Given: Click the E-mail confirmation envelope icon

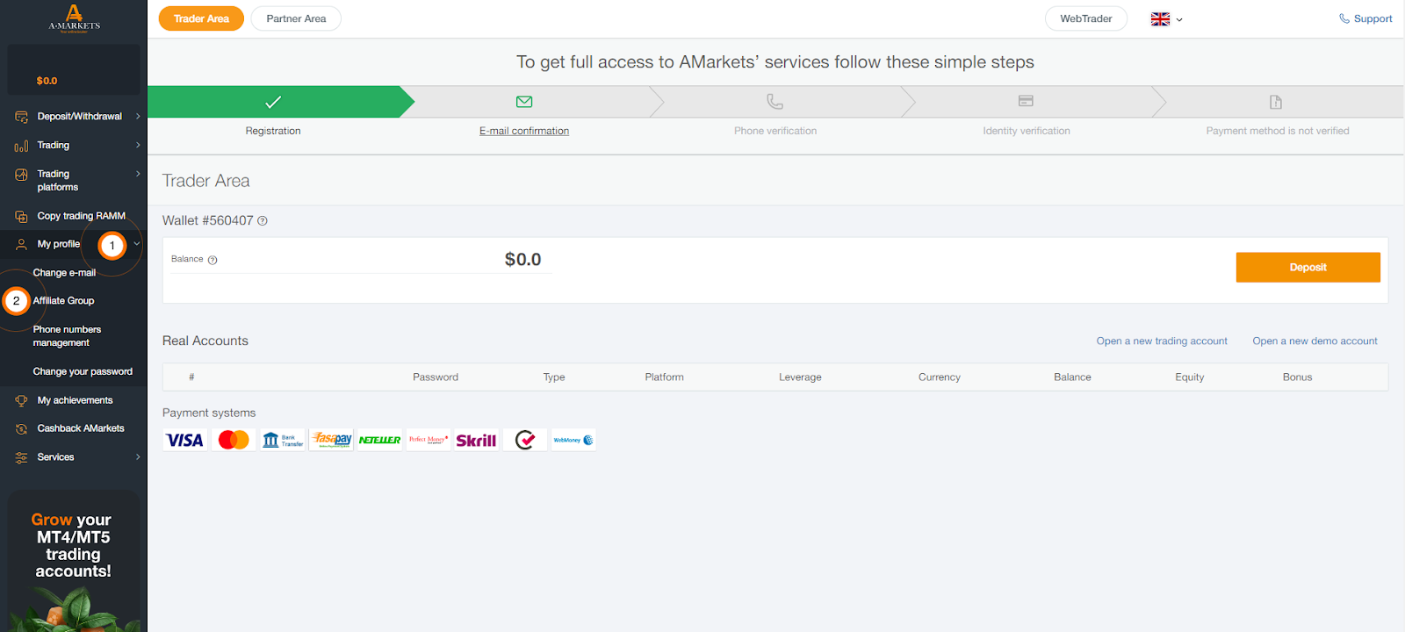Looking at the screenshot, I should point(524,102).
